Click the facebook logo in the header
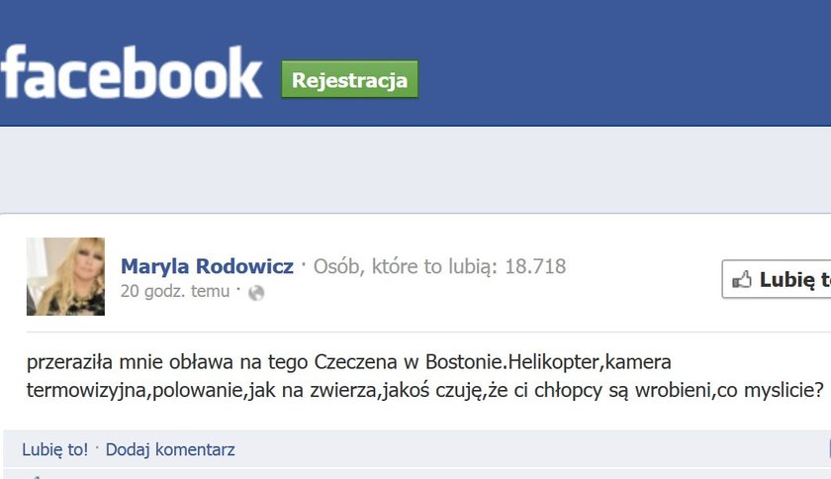The height and width of the screenshot is (479, 831). (131, 72)
